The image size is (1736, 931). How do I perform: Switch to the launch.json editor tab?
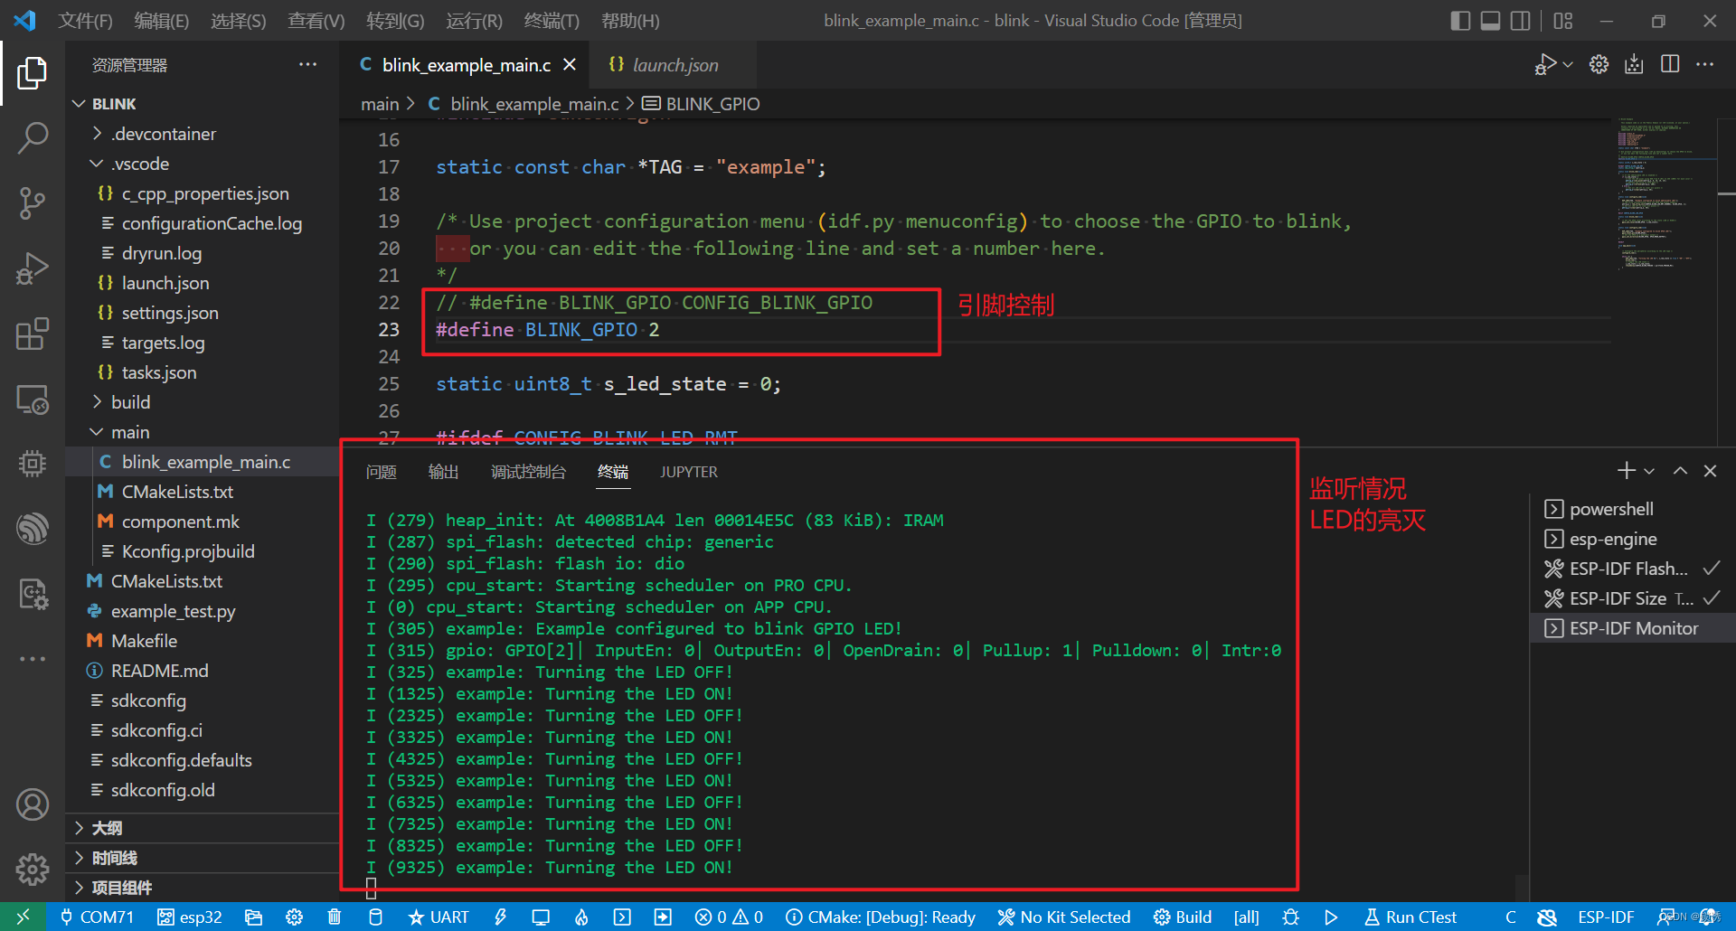tap(675, 64)
